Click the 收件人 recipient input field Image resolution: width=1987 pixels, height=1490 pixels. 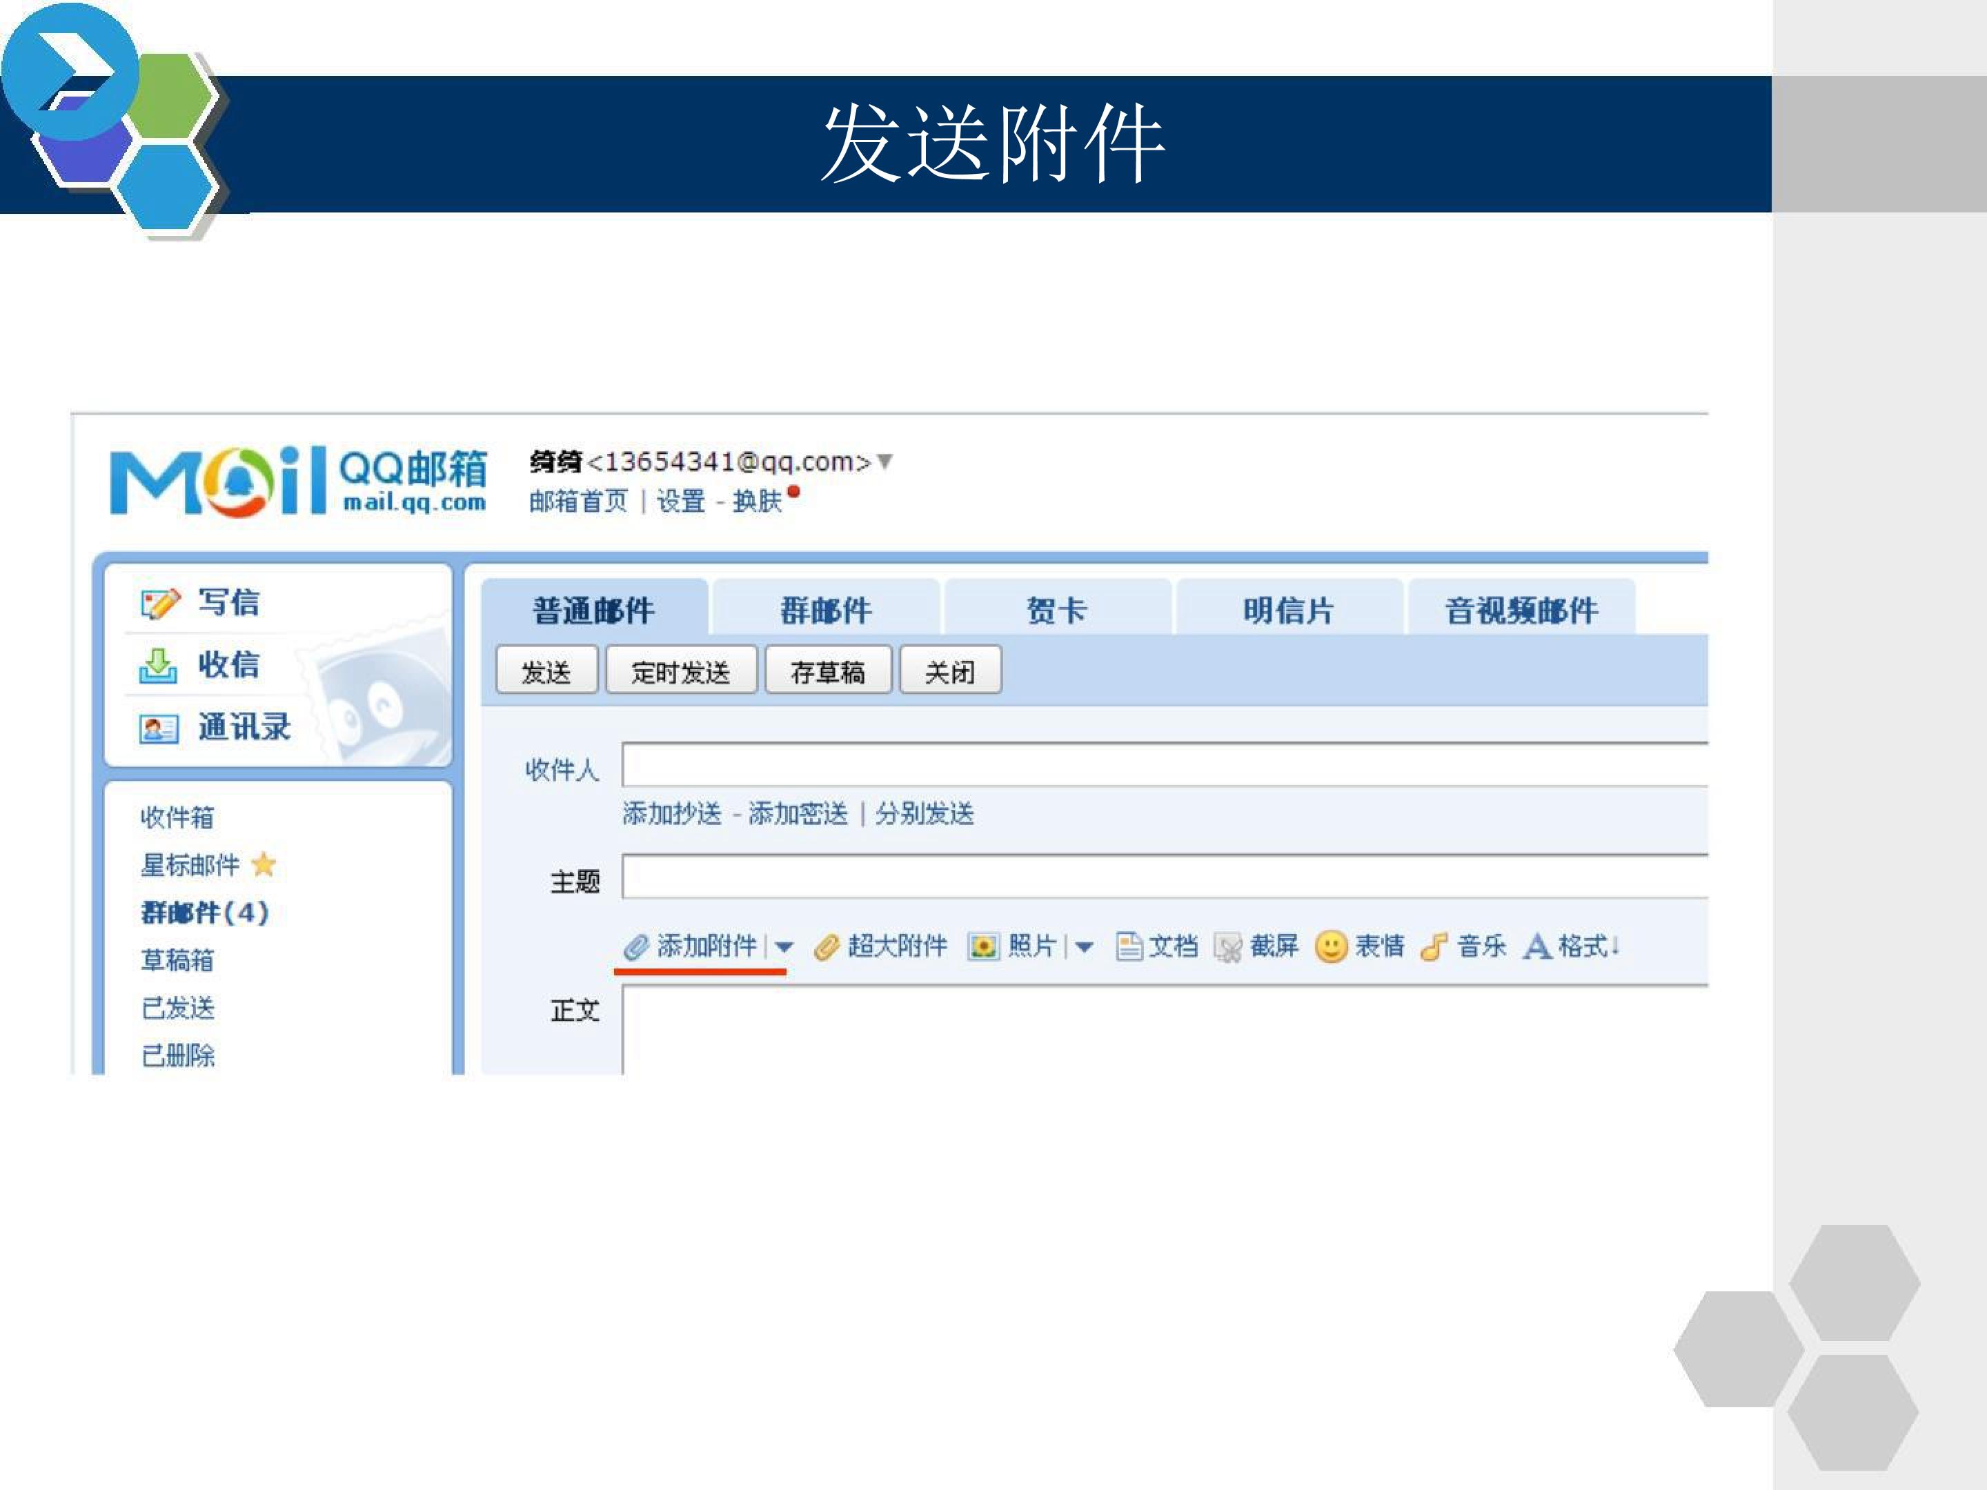[1164, 764]
